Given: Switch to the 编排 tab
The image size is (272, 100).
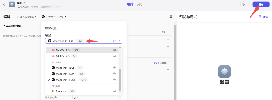Looking at the screenshot, I should pos(130,4).
